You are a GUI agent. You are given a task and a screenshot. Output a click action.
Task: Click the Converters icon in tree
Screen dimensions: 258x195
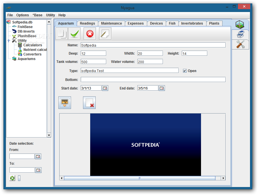coord(20,54)
